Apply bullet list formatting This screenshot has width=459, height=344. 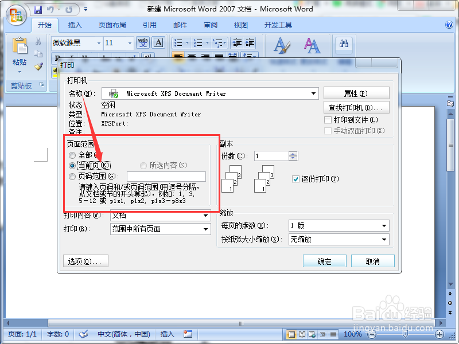[x=178, y=43]
